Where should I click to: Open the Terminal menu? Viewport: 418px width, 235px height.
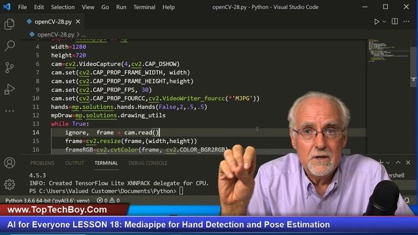144,7
